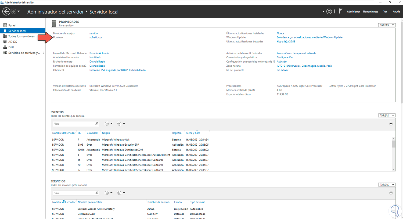The height and width of the screenshot is (219, 403).
Task: Collapse the Eventos filter section chevron
Action: tap(391, 124)
